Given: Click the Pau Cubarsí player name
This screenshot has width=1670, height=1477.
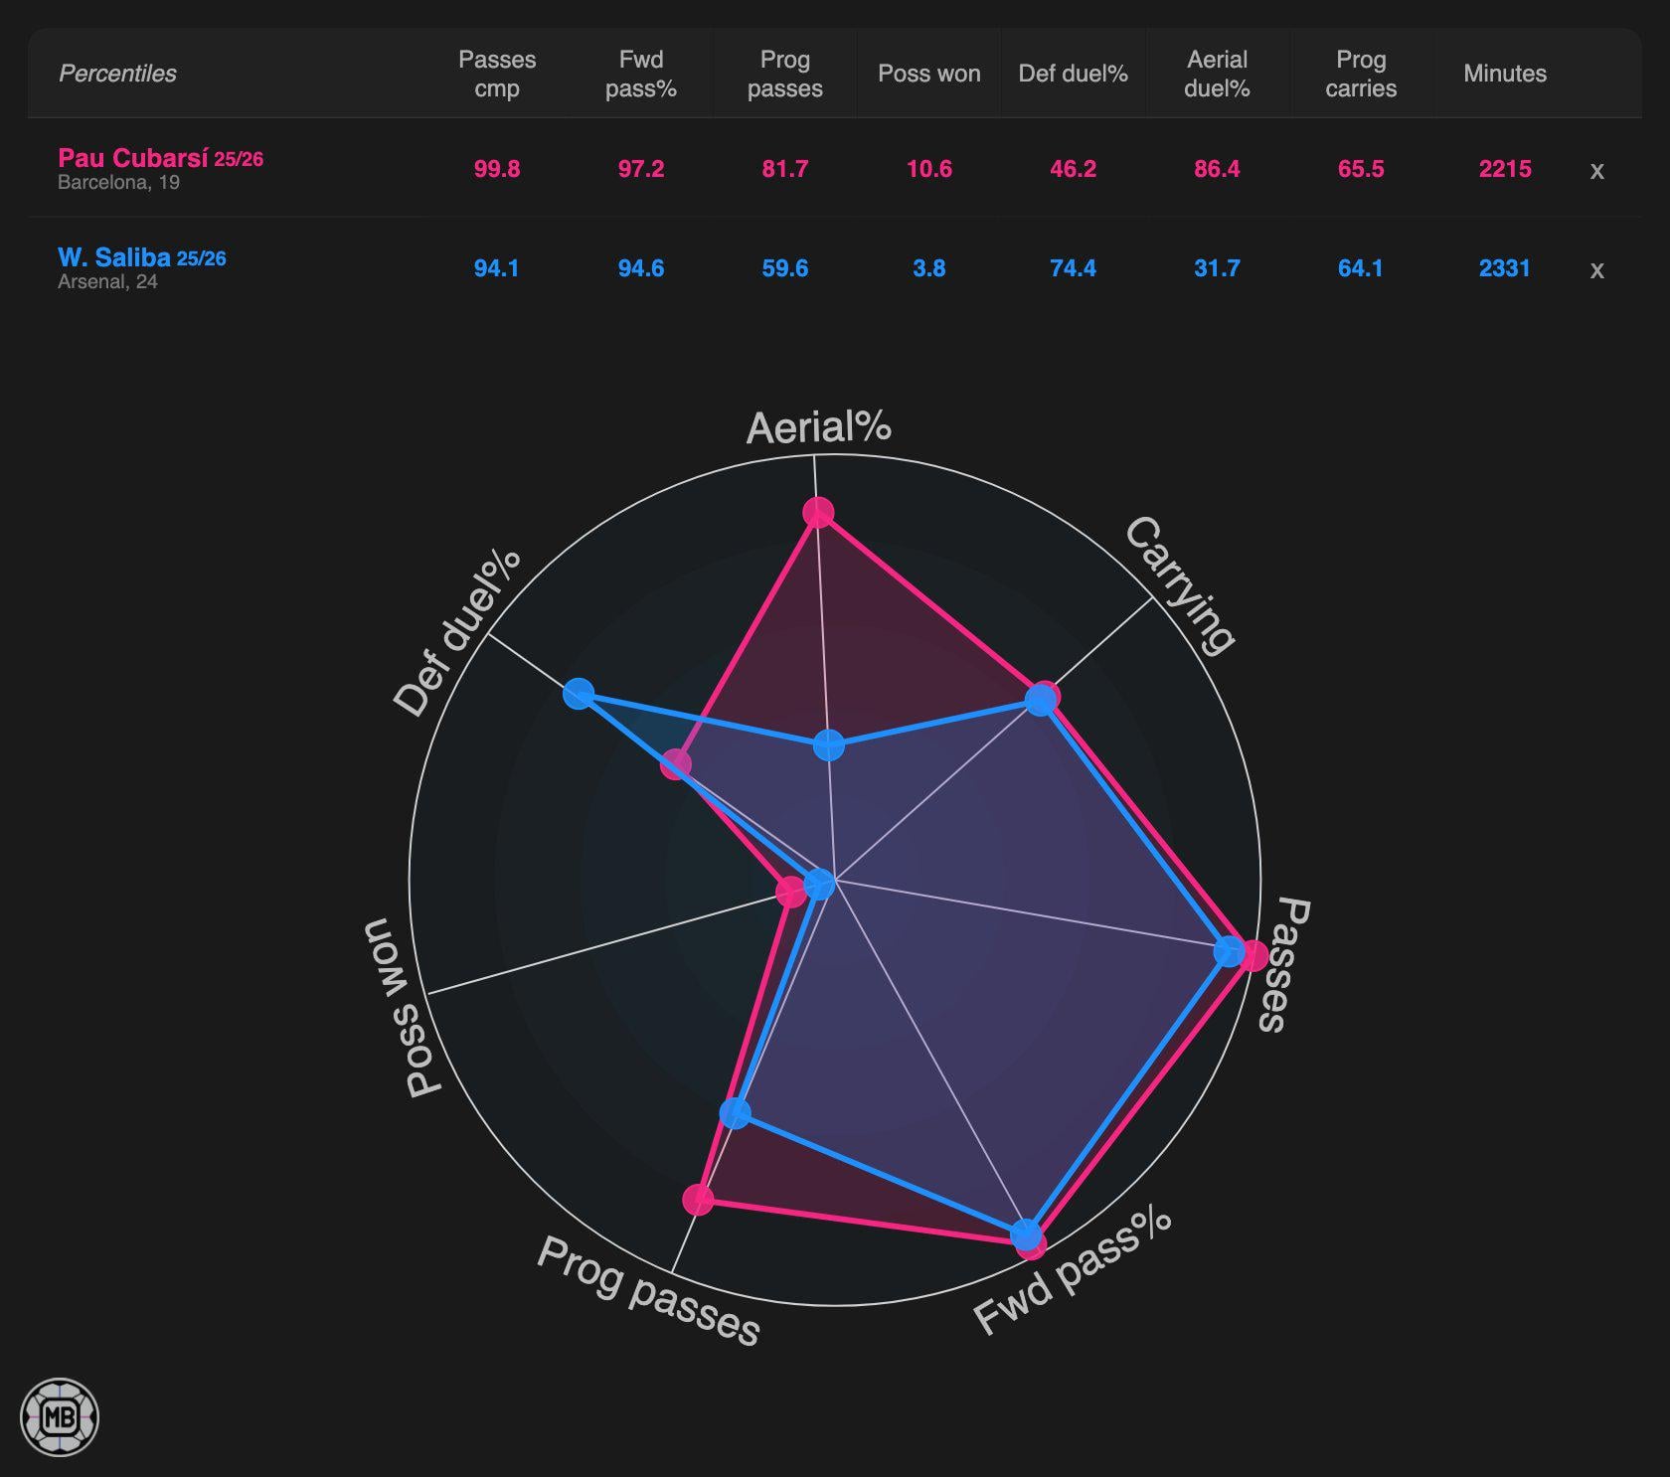Looking at the screenshot, I should (x=133, y=158).
